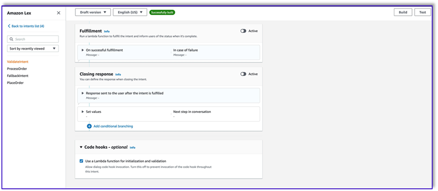Screen dimensions: 438x191
Task: Click the plus icon for conditional branching
Action: pos(89,126)
